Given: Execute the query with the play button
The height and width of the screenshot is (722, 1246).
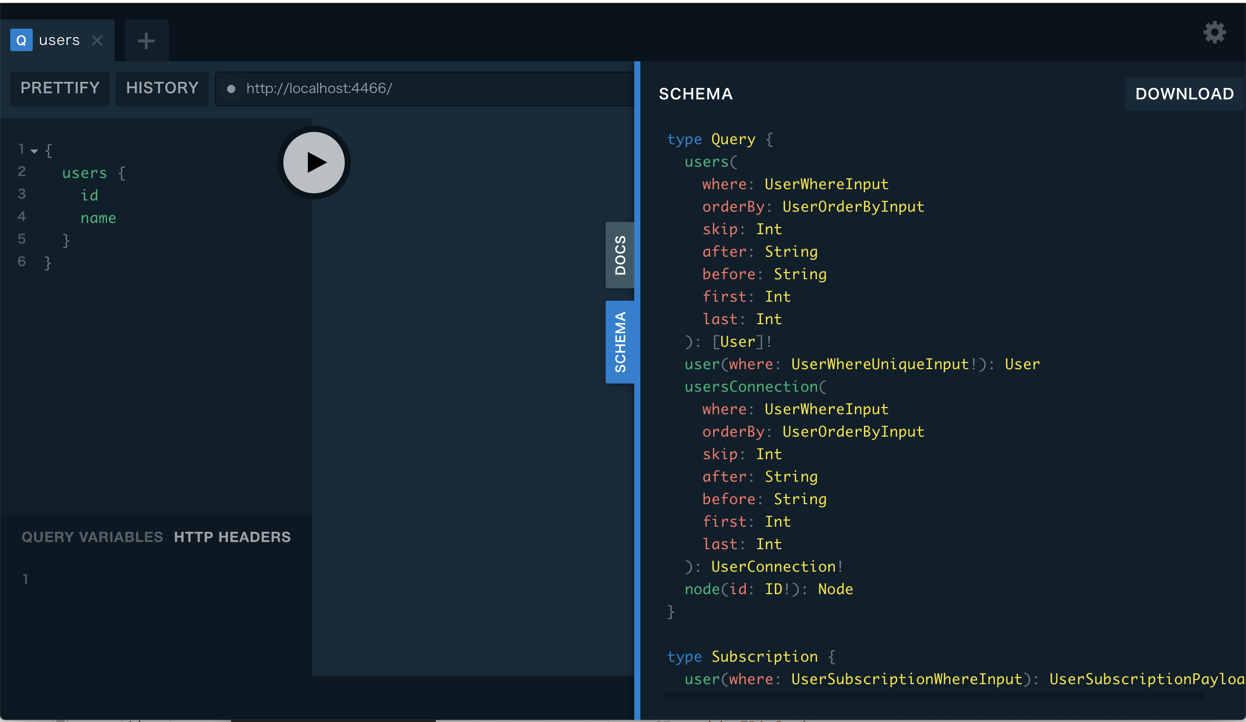Looking at the screenshot, I should 313,162.
